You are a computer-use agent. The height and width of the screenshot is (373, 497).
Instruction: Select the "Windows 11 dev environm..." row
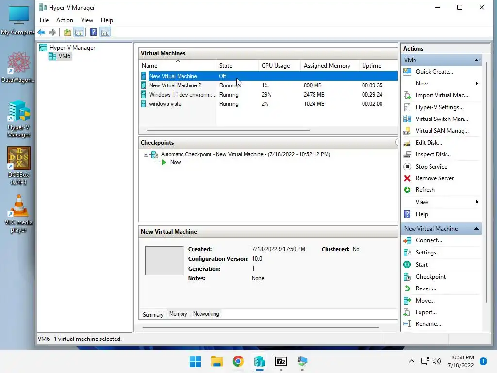pyautogui.click(x=268, y=95)
